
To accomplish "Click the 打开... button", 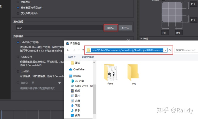I will coord(125,28).
